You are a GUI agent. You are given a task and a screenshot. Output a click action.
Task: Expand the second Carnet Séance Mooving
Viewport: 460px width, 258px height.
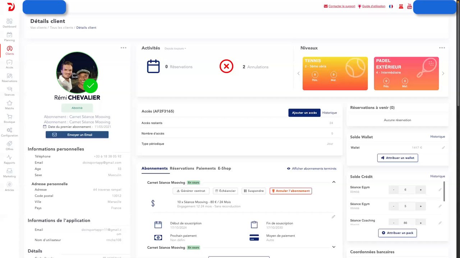(333, 247)
